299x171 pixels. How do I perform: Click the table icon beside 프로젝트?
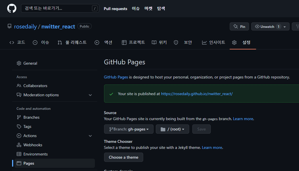[124, 43]
